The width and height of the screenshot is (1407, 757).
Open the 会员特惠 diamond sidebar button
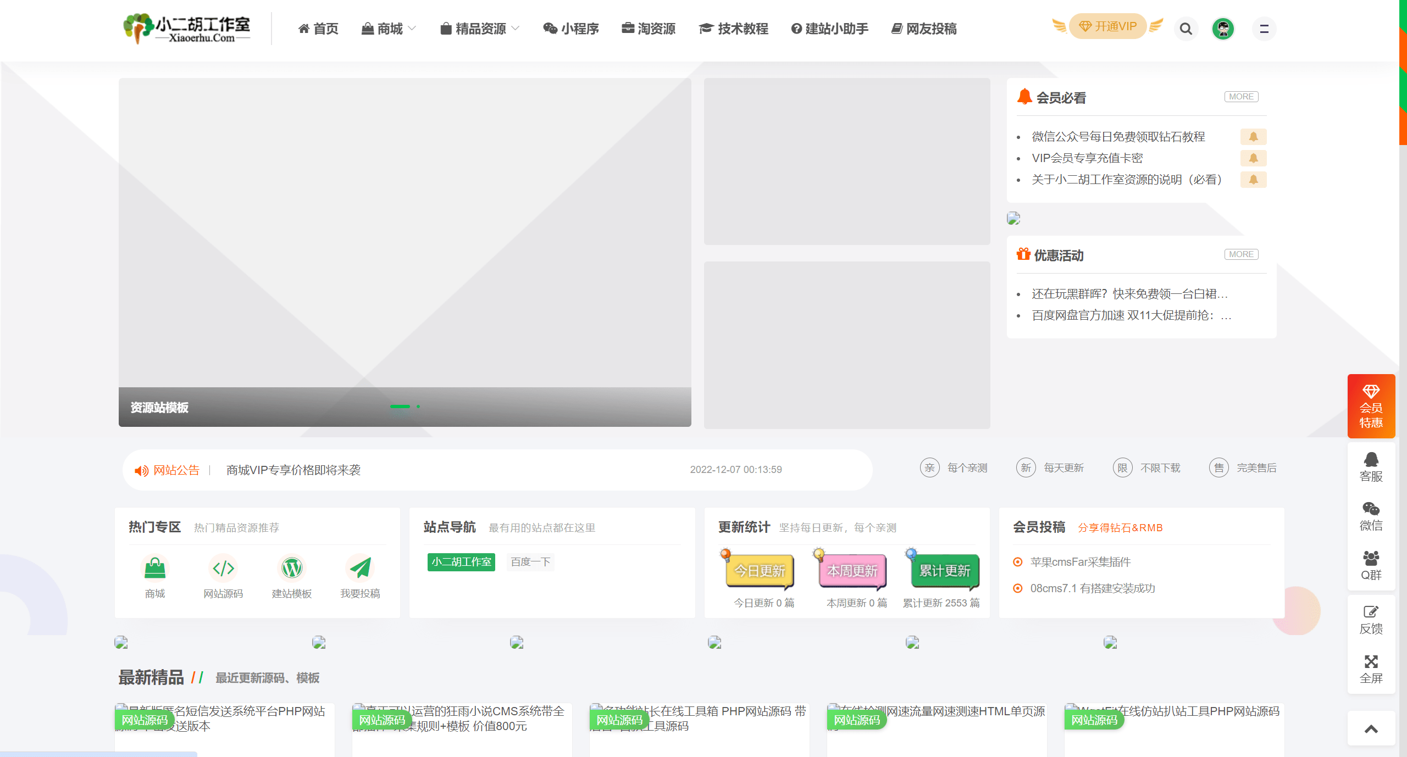[x=1371, y=406]
